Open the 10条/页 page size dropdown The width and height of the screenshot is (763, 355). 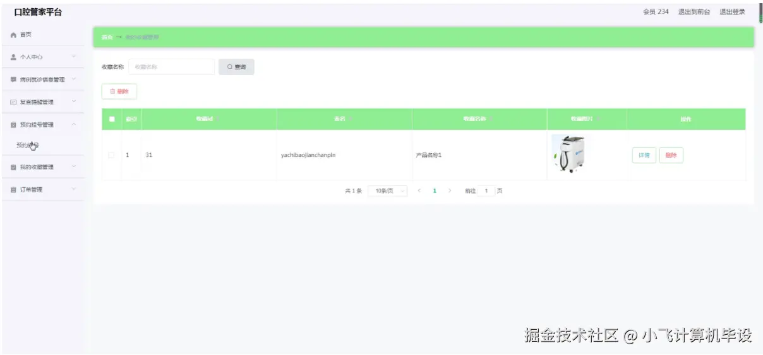pos(388,190)
